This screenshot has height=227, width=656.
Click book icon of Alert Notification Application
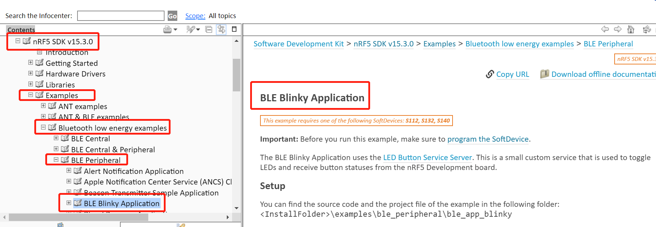coord(77,171)
